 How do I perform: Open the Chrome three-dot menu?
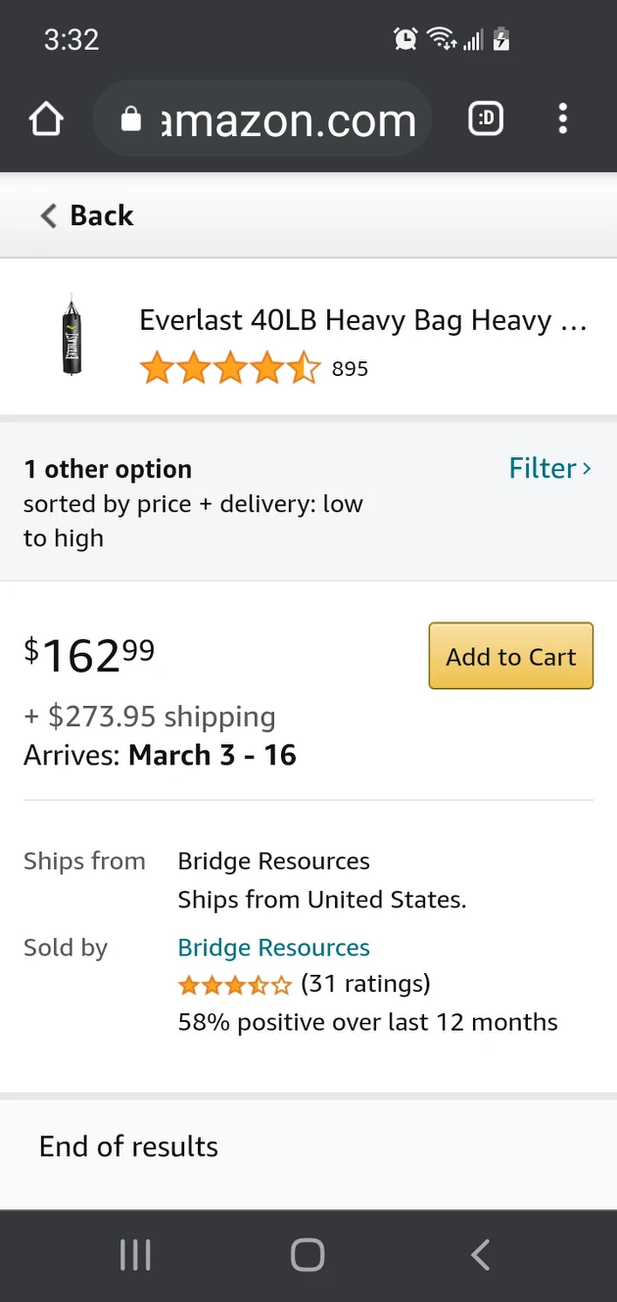pos(562,119)
